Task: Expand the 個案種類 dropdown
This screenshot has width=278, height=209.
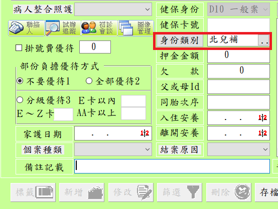Action: 113,149
